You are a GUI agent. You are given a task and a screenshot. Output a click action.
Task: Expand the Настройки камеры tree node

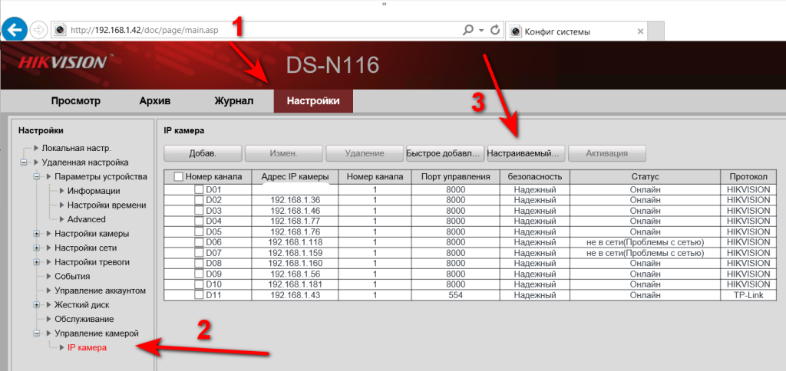pos(36,233)
